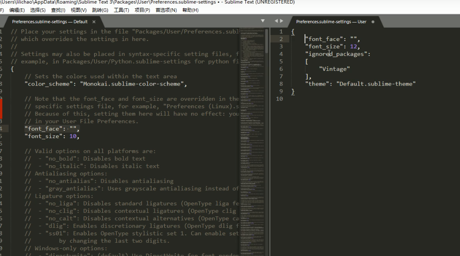Click the closing brace on line 9
460x256 pixels.
click(293, 91)
